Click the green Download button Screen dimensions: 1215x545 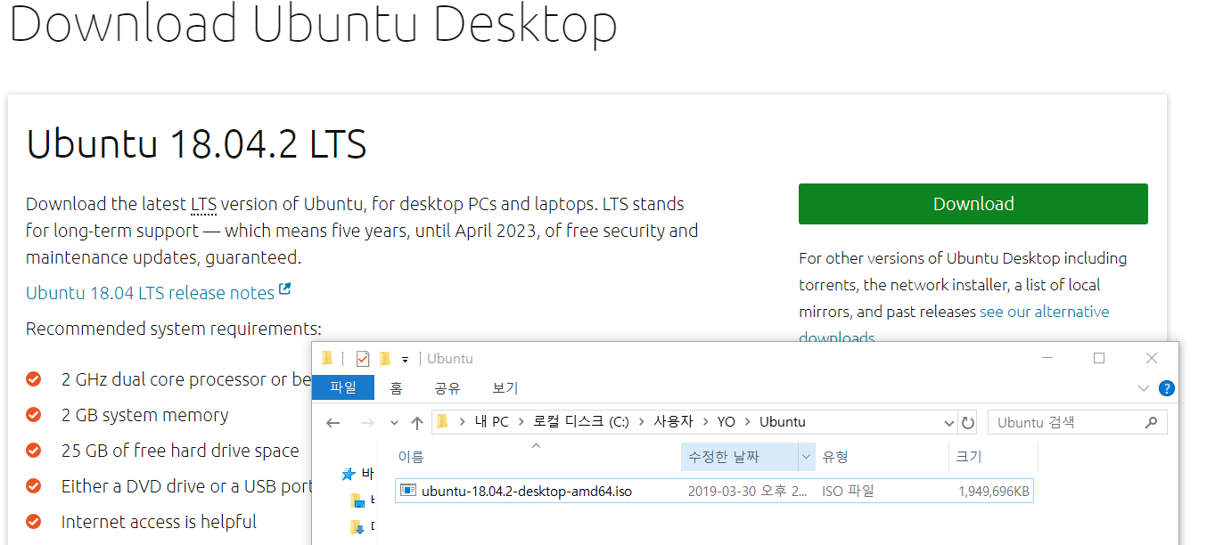click(973, 204)
